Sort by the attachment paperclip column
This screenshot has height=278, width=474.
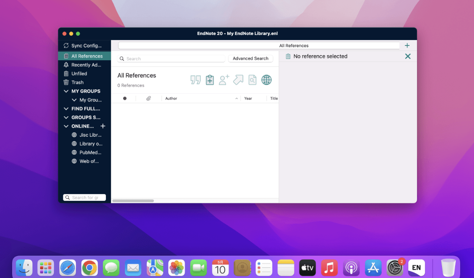[x=148, y=99]
